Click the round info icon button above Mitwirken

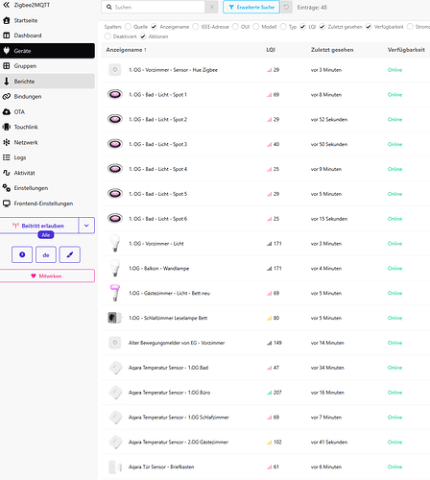pos(22,254)
